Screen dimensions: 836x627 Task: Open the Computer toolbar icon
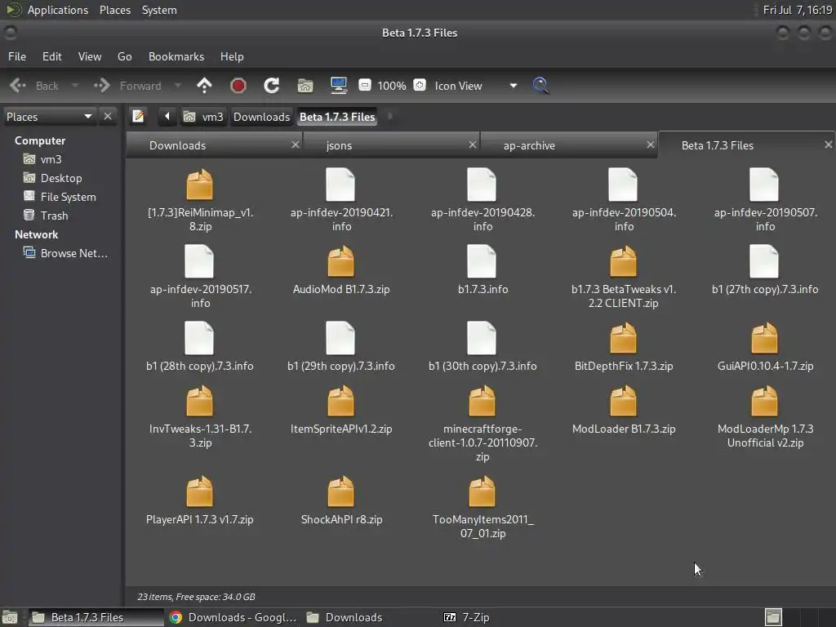(x=339, y=85)
